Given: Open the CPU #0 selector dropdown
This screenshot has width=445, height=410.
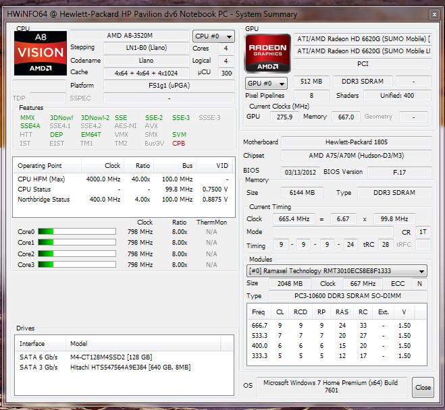Looking at the screenshot, I should tap(213, 36).
